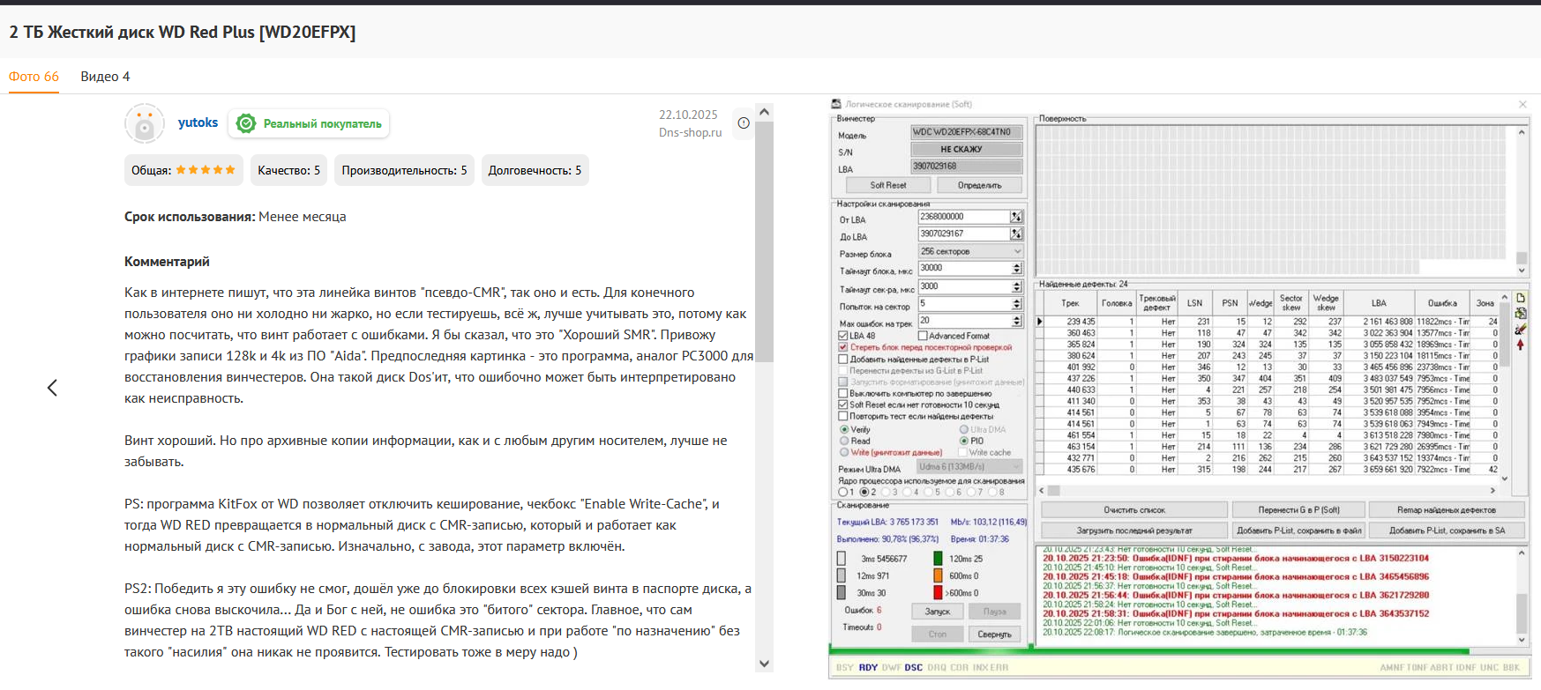The image size is (1541, 690).
Task: Click the Попыток на сектор spinner arrows
Action: point(1017,304)
